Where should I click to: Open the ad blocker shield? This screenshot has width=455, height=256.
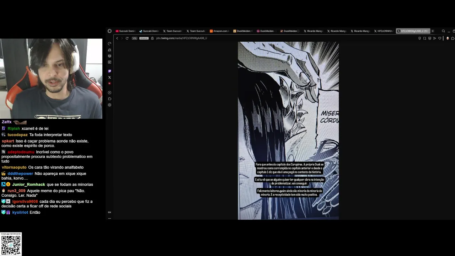429,38
